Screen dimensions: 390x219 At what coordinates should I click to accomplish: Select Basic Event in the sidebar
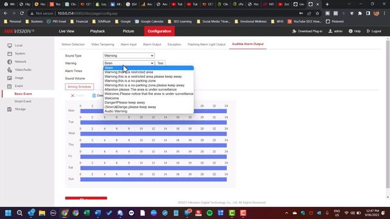point(23,94)
